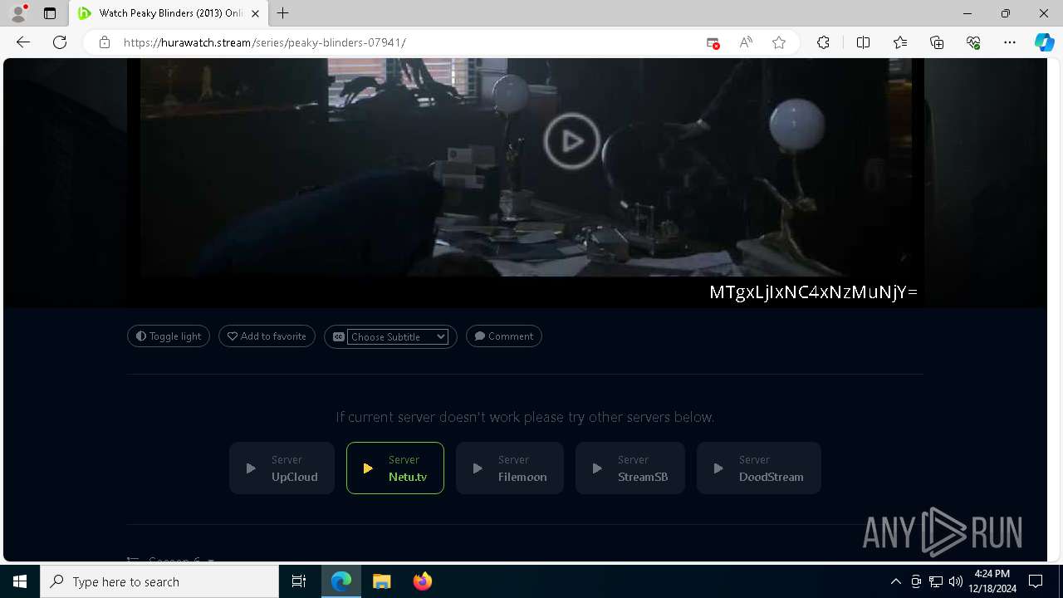Open Firefox from taskbar
1063x598 pixels.
(423, 581)
